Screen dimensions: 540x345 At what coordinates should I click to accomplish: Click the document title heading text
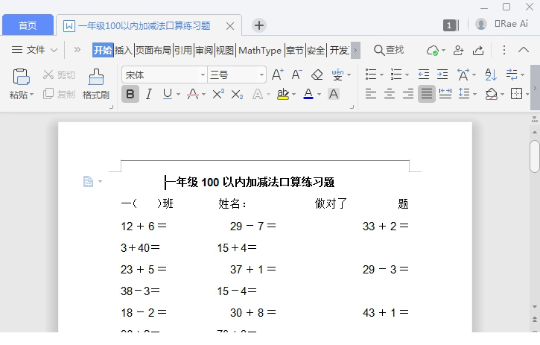(251, 182)
